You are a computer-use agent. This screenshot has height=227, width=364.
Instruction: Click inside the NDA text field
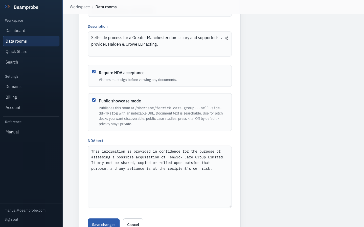[160, 177]
